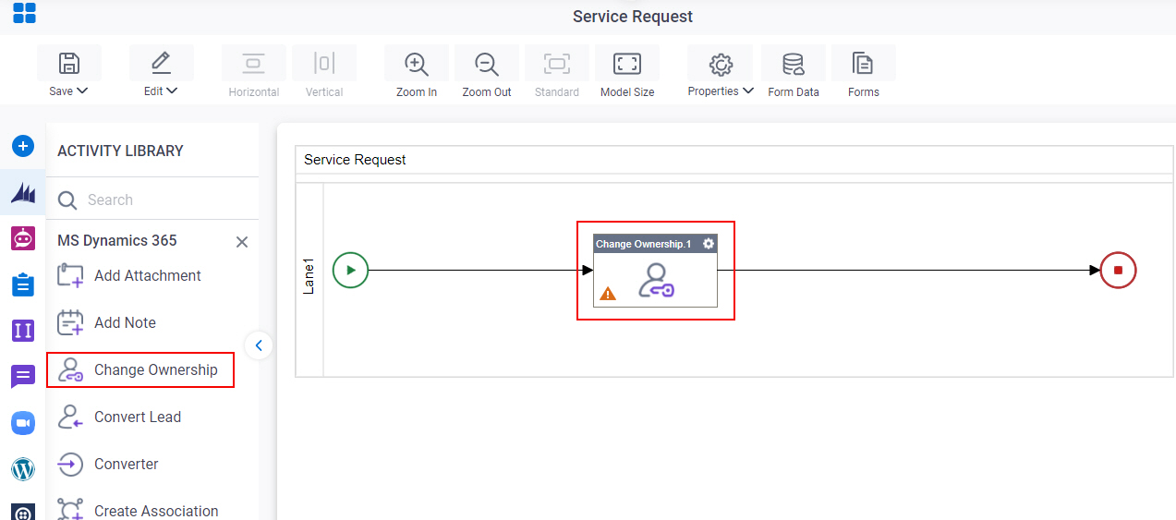Select Create Association activity
The image size is (1176, 520).
(x=139, y=511)
